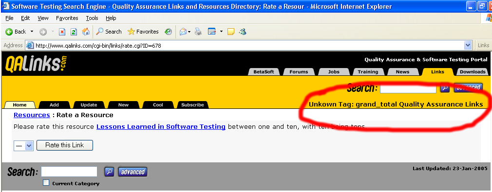The height and width of the screenshot is (192, 492).
Task: Open the File menu
Action: pos(9,18)
